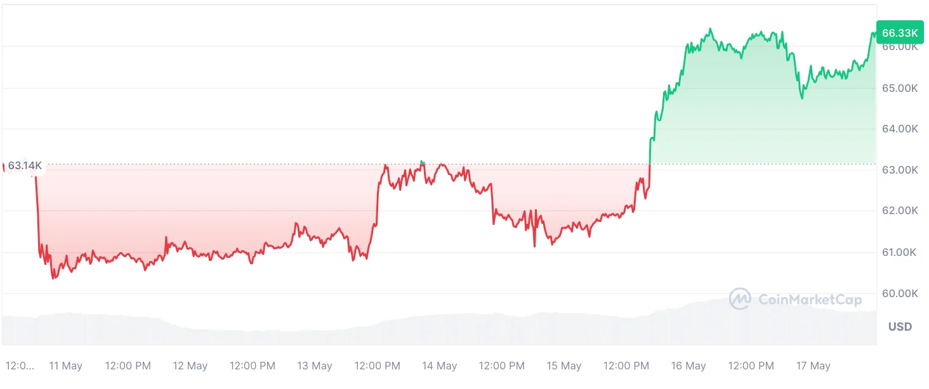Click the truncated 12:0... time label
The height and width of the screenshot is (389, 929).
pos(20,366)
